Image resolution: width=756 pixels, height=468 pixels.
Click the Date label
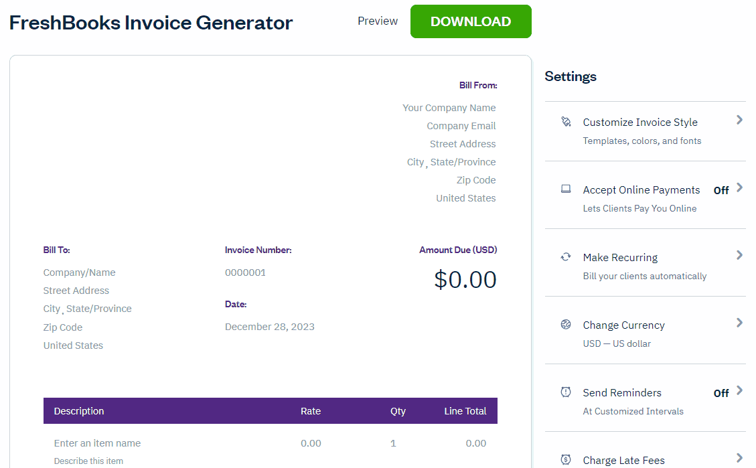pyautogui.click(x=236, y=304)
